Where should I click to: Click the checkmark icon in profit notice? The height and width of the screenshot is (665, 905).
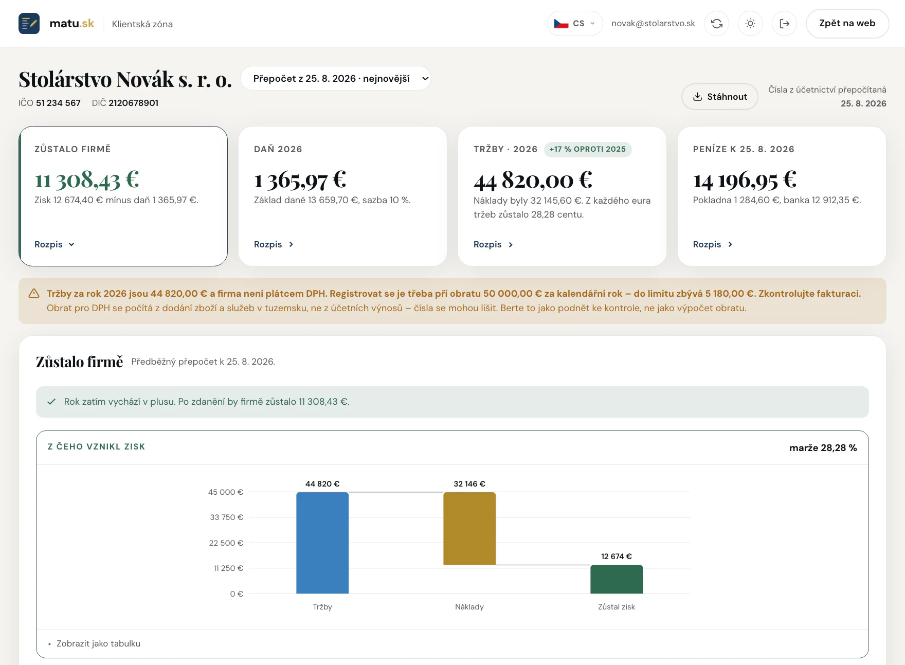51,402
